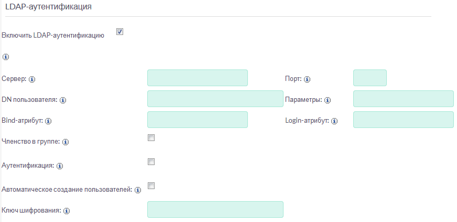Focus the Сервер input field
The image size is (457, 222).
click(198, 78)
